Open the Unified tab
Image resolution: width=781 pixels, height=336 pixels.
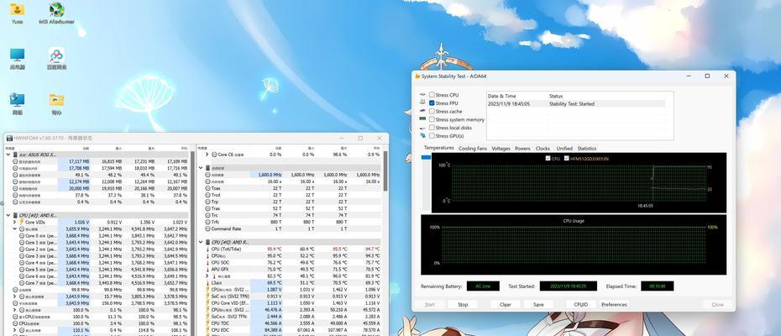coord(564,149)
